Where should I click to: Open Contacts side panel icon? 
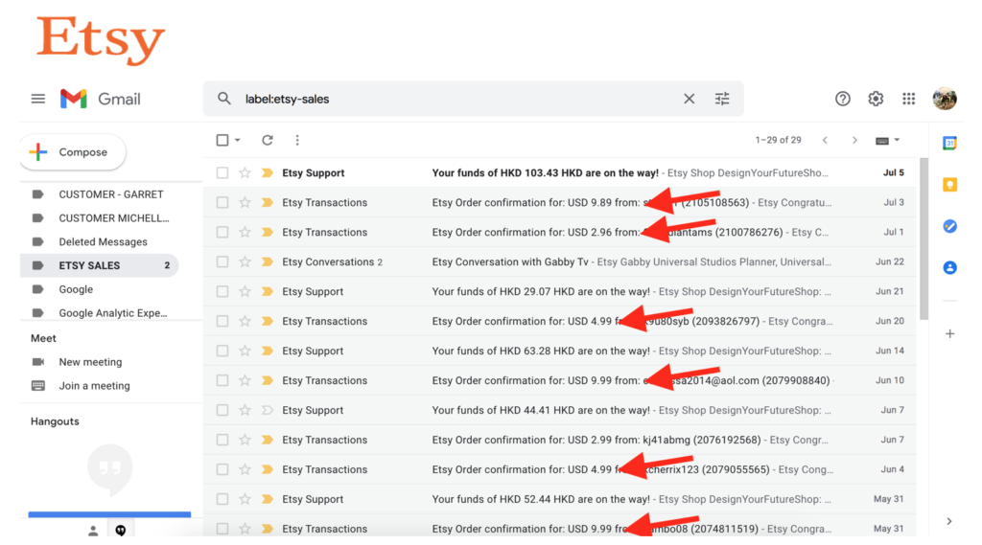950,268
